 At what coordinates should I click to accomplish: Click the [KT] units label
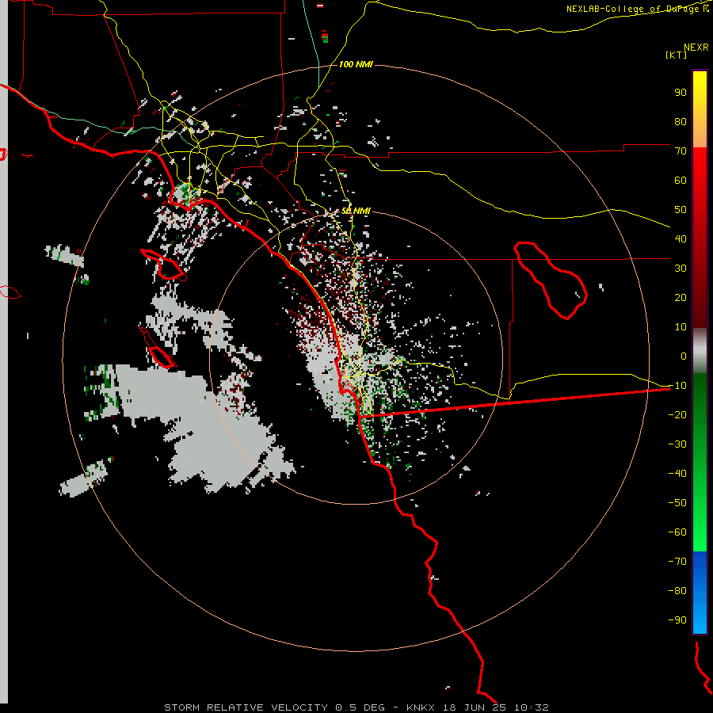pyautogui.click(x=676, y=55)
